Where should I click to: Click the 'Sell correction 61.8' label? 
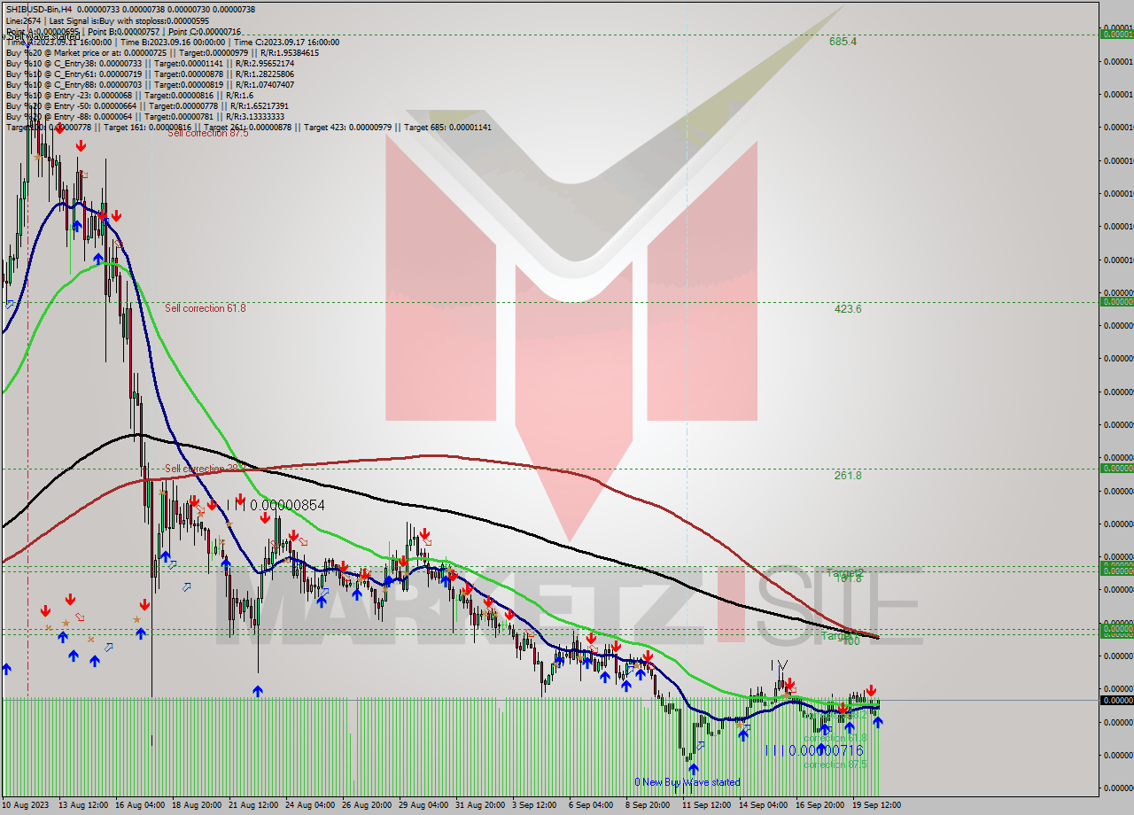206,308
